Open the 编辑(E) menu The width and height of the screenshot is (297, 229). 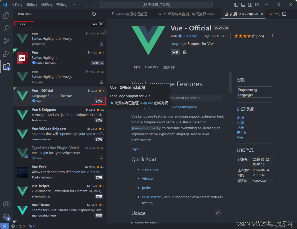pos(32,5)
